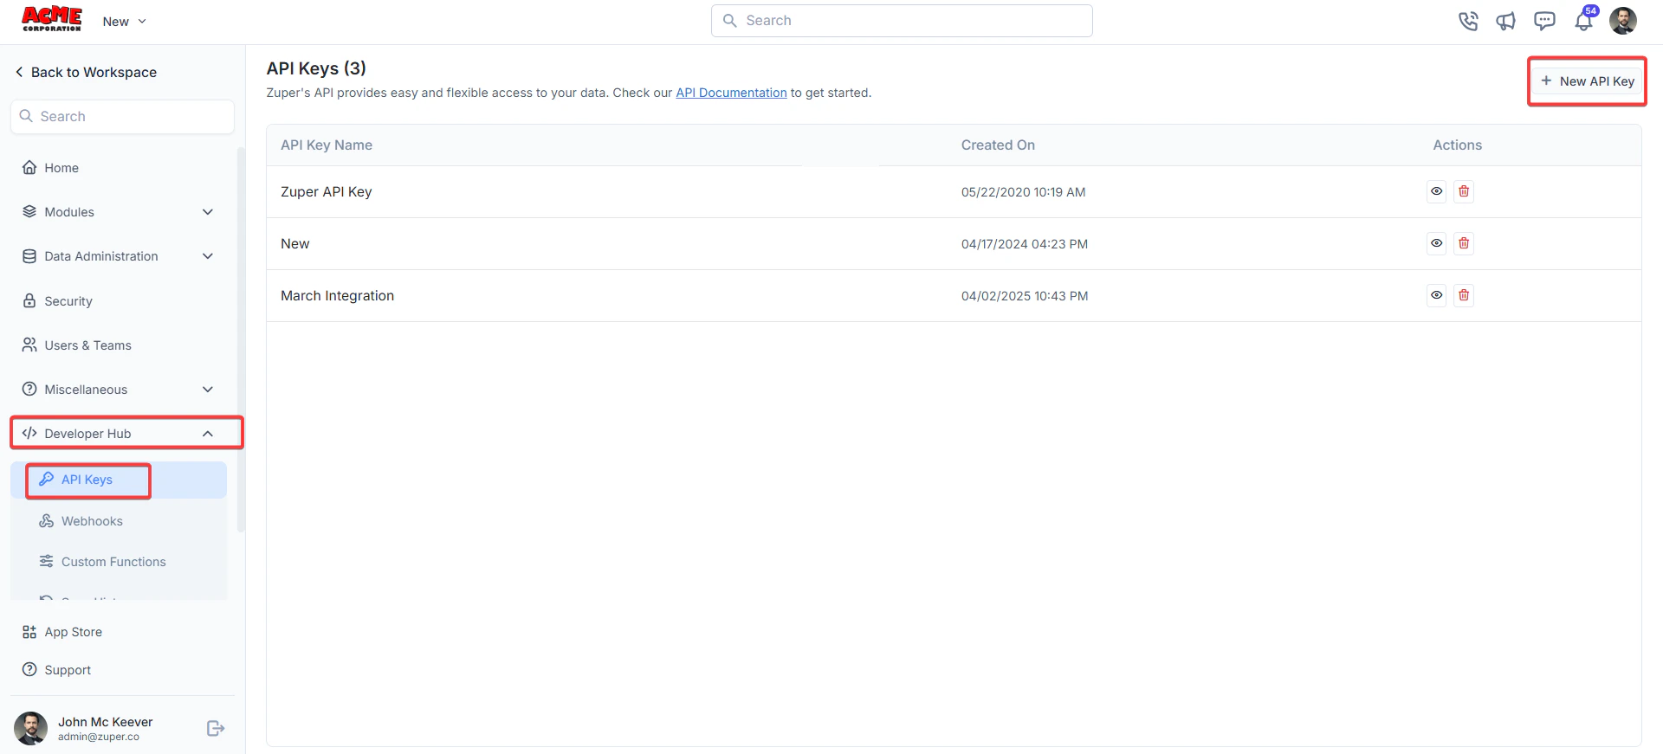Screen dimensions: 1663x754
Task: Click the top global Search field
Action: pos(902,21)
